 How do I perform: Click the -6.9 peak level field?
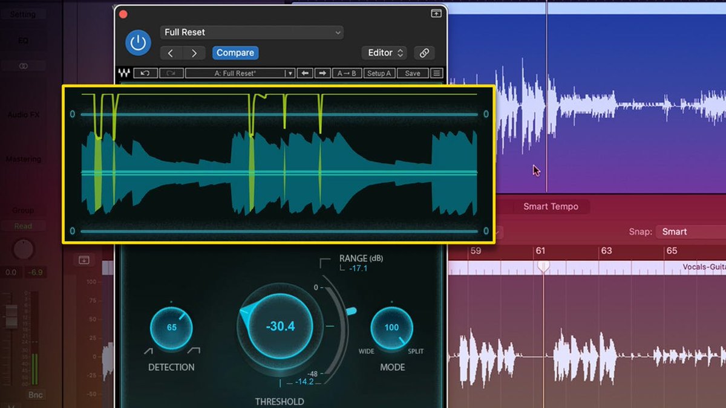[x=36, y=273]
